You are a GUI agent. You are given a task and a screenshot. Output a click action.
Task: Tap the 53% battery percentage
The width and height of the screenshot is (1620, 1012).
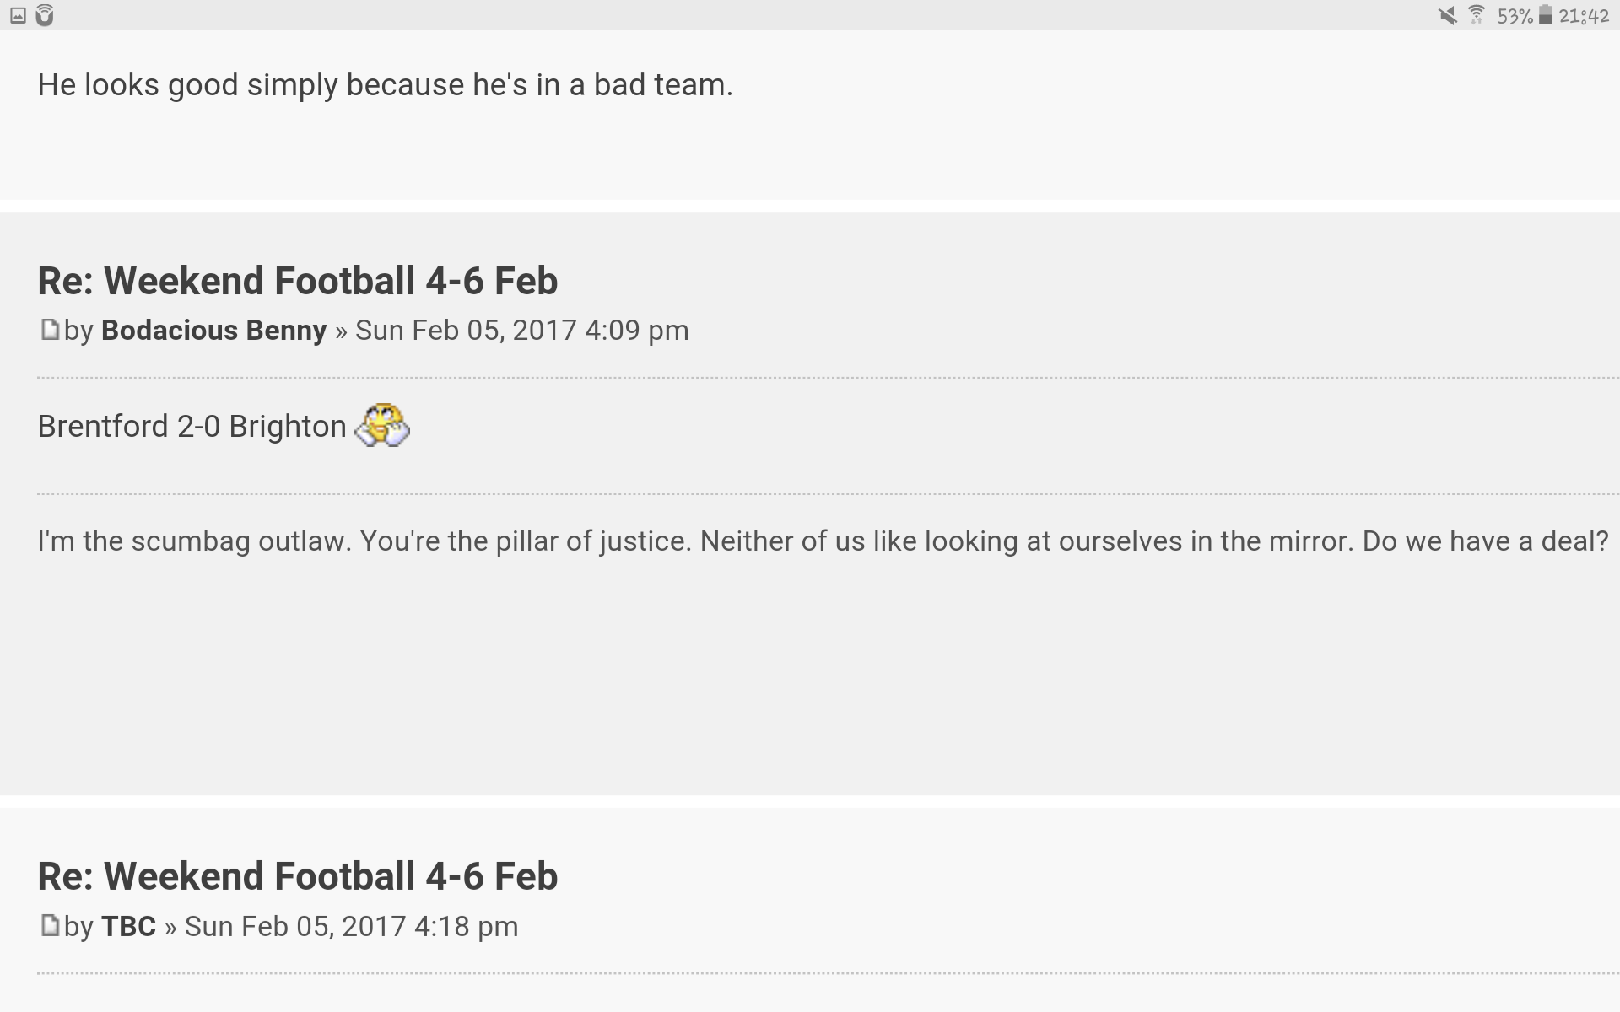(1515, 16)
